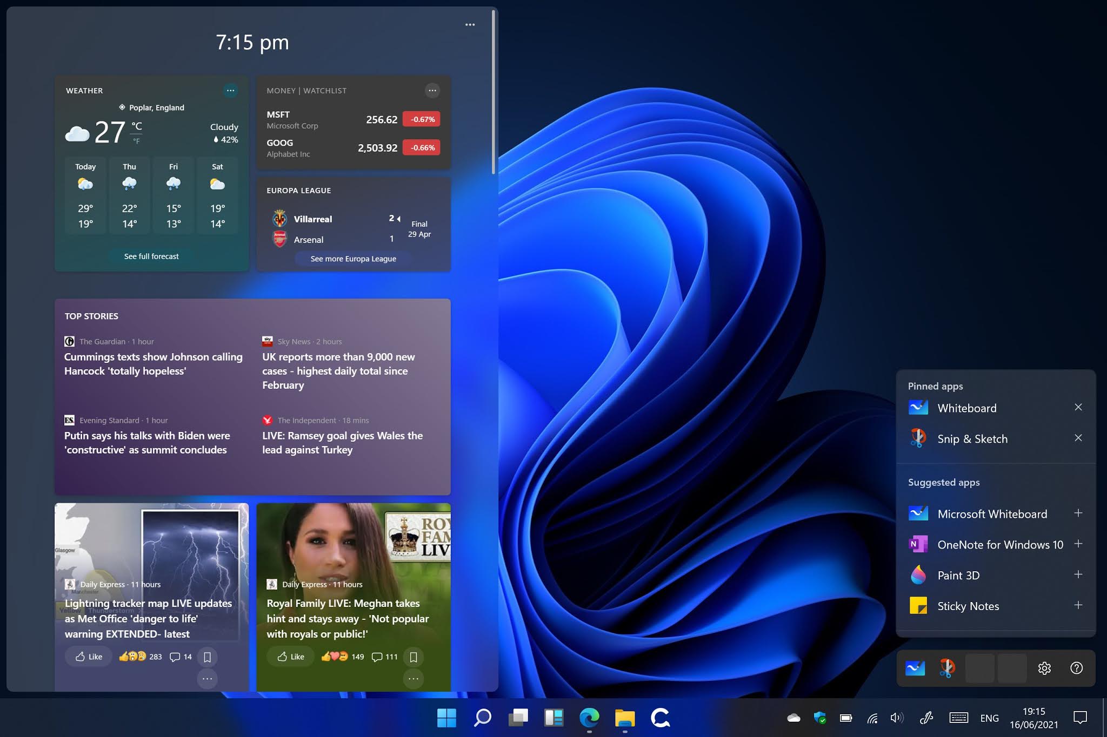Image resolution: width=1107 pixels, height=737 pixels.
Task: Click See full forecast
Action: pyautogui.click(x=151, y=256)
